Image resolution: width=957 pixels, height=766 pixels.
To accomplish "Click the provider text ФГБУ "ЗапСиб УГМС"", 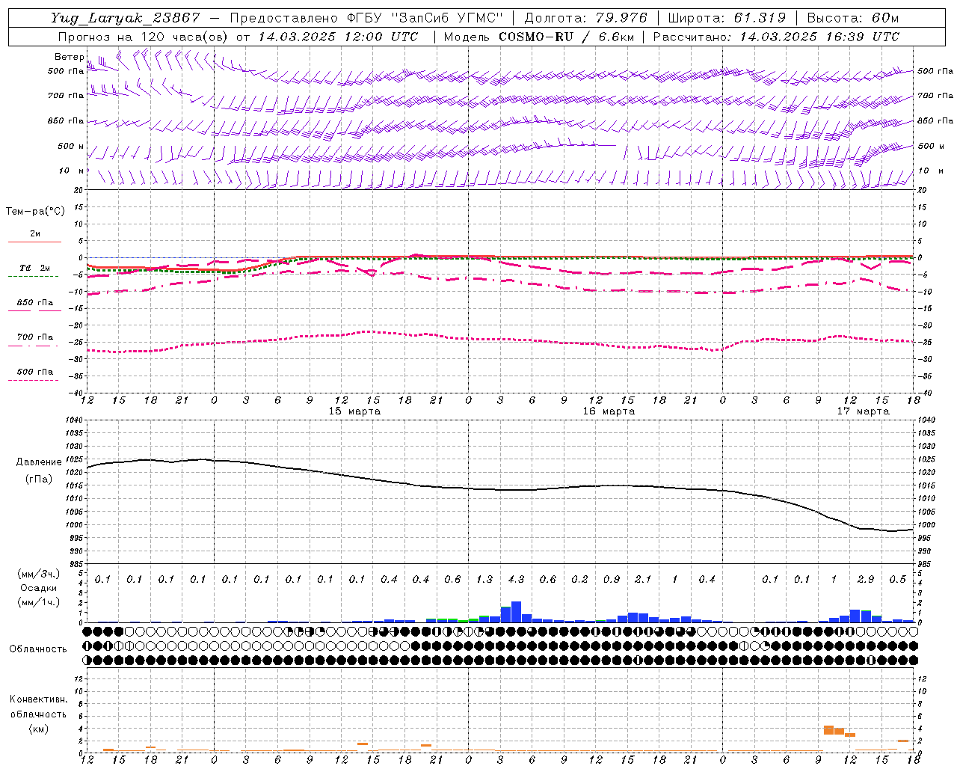I will pyautogui.click(x=426, y=18).
